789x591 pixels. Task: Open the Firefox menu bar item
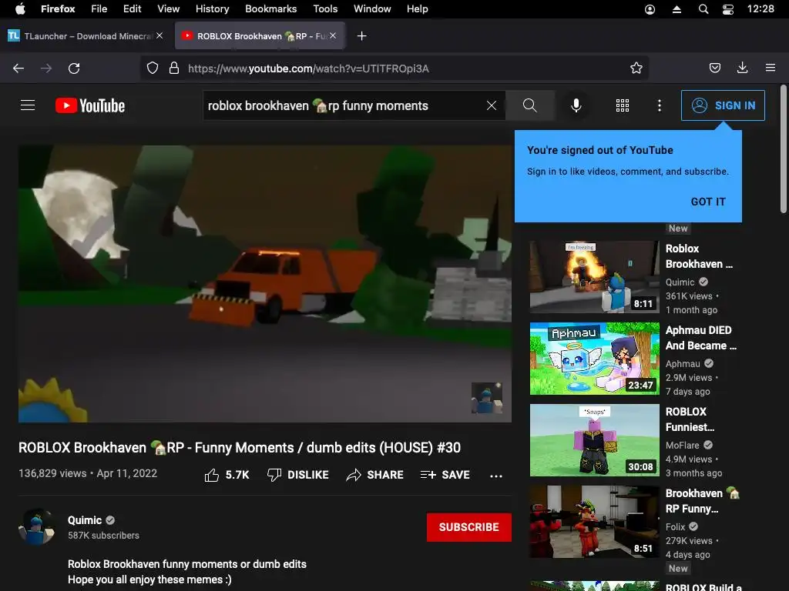[58, 9]
